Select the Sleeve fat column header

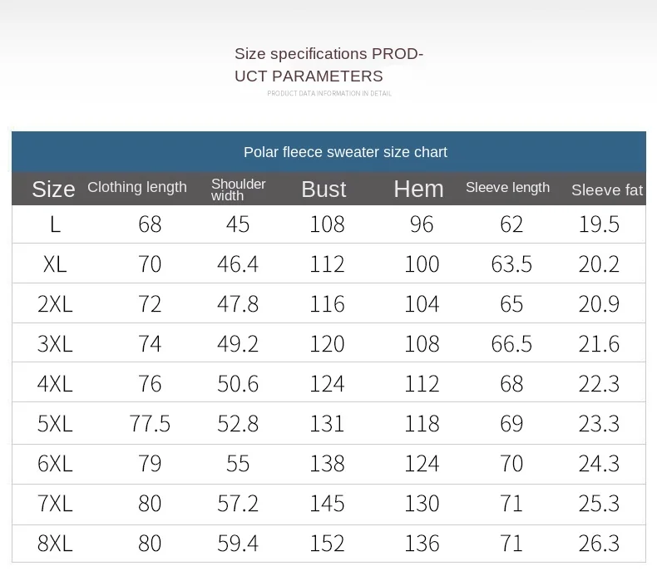click(x=607, y=190)
